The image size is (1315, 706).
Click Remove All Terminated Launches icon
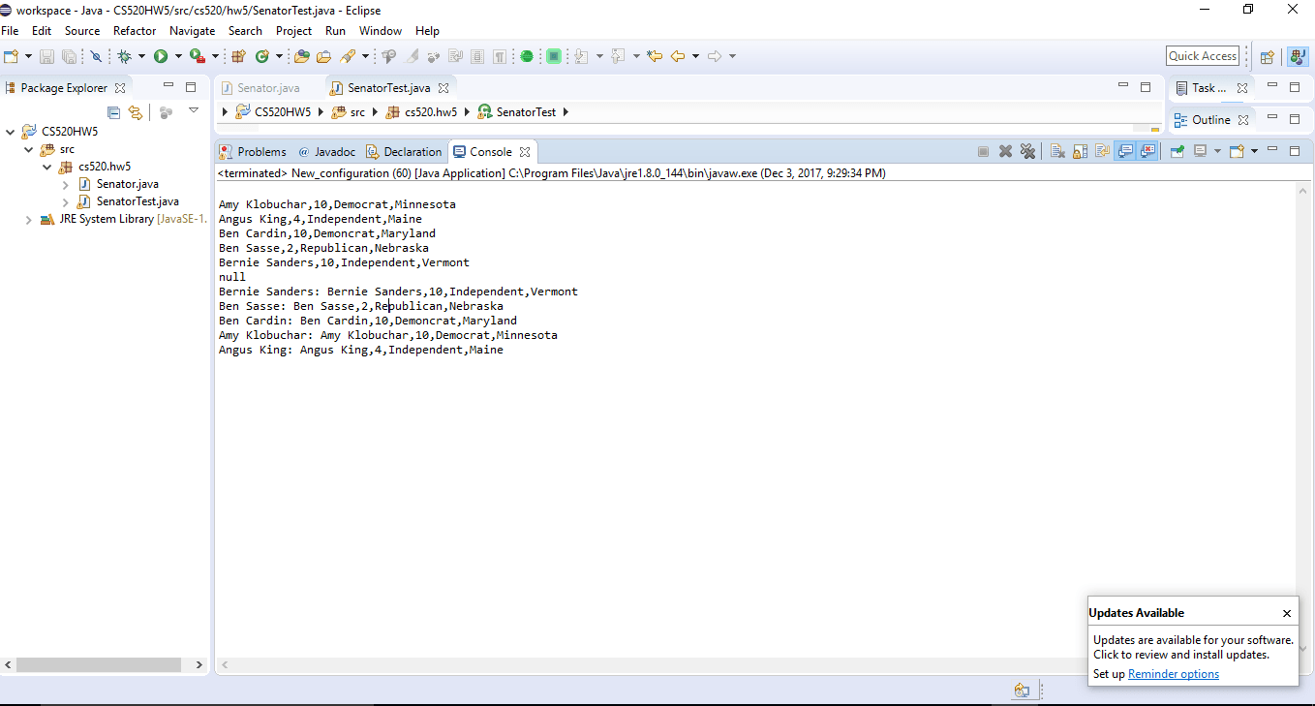pyautogui.click(x=1028, y=151)
